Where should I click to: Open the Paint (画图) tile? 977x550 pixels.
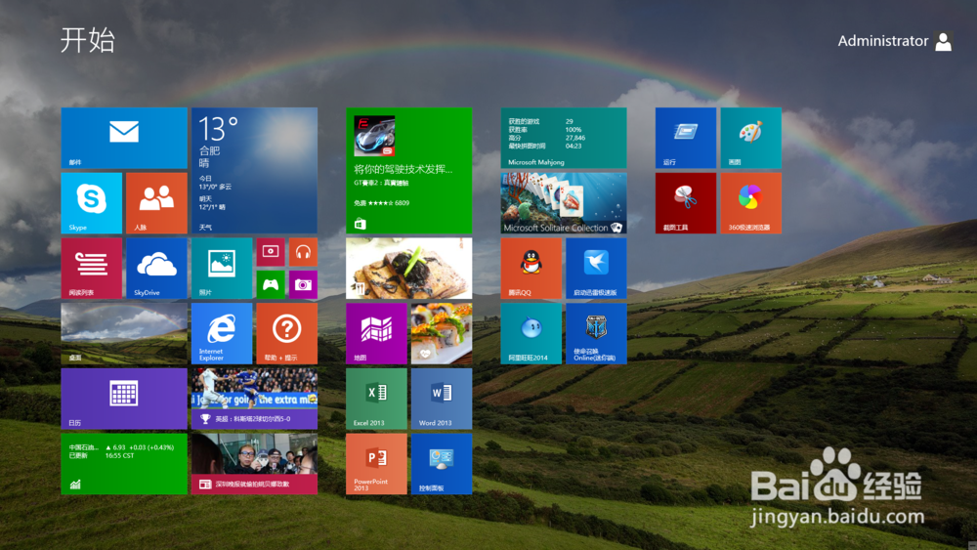pyautogui.click(x=750, y=138)
